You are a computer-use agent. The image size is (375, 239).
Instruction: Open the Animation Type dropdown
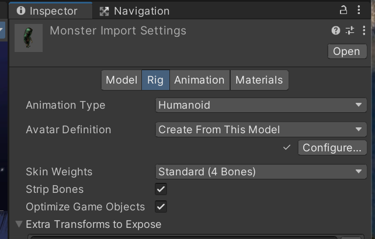[x=261, y=105]
